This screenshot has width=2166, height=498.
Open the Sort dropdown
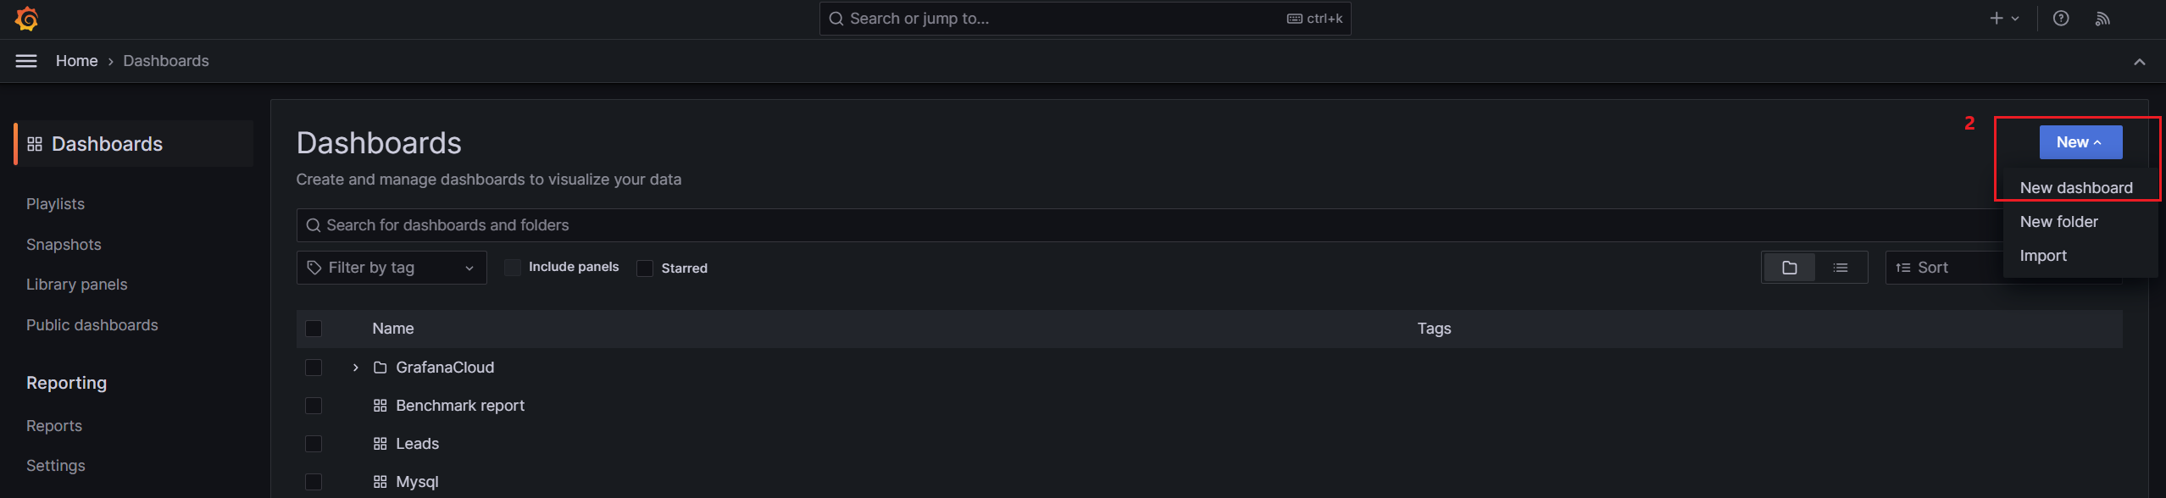(1945, 268)
